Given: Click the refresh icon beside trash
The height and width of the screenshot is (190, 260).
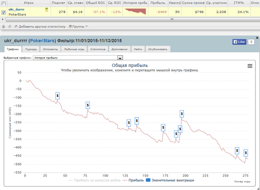Looking at the screenshot, I should (x=10, y=26).
